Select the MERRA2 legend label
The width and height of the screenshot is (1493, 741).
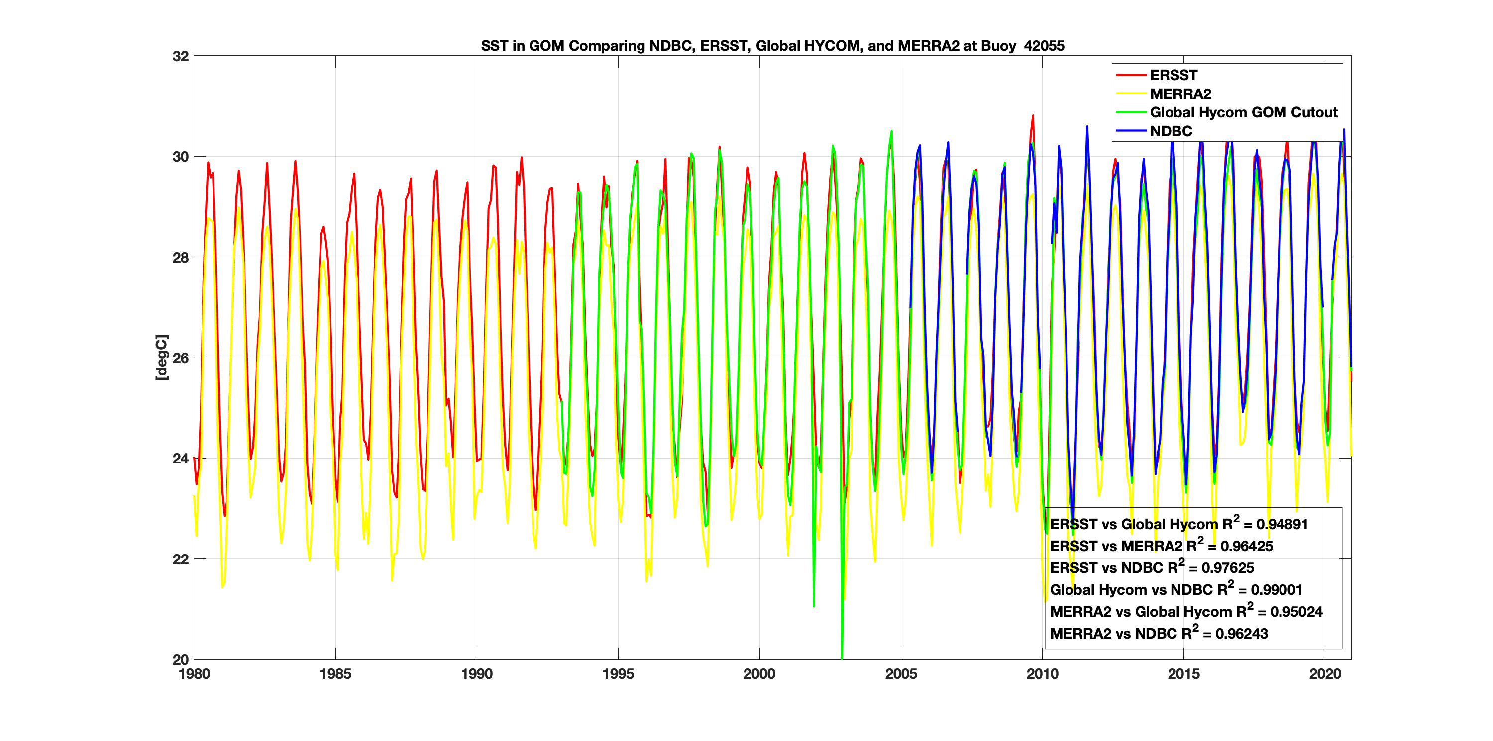tap(1180, 94)
